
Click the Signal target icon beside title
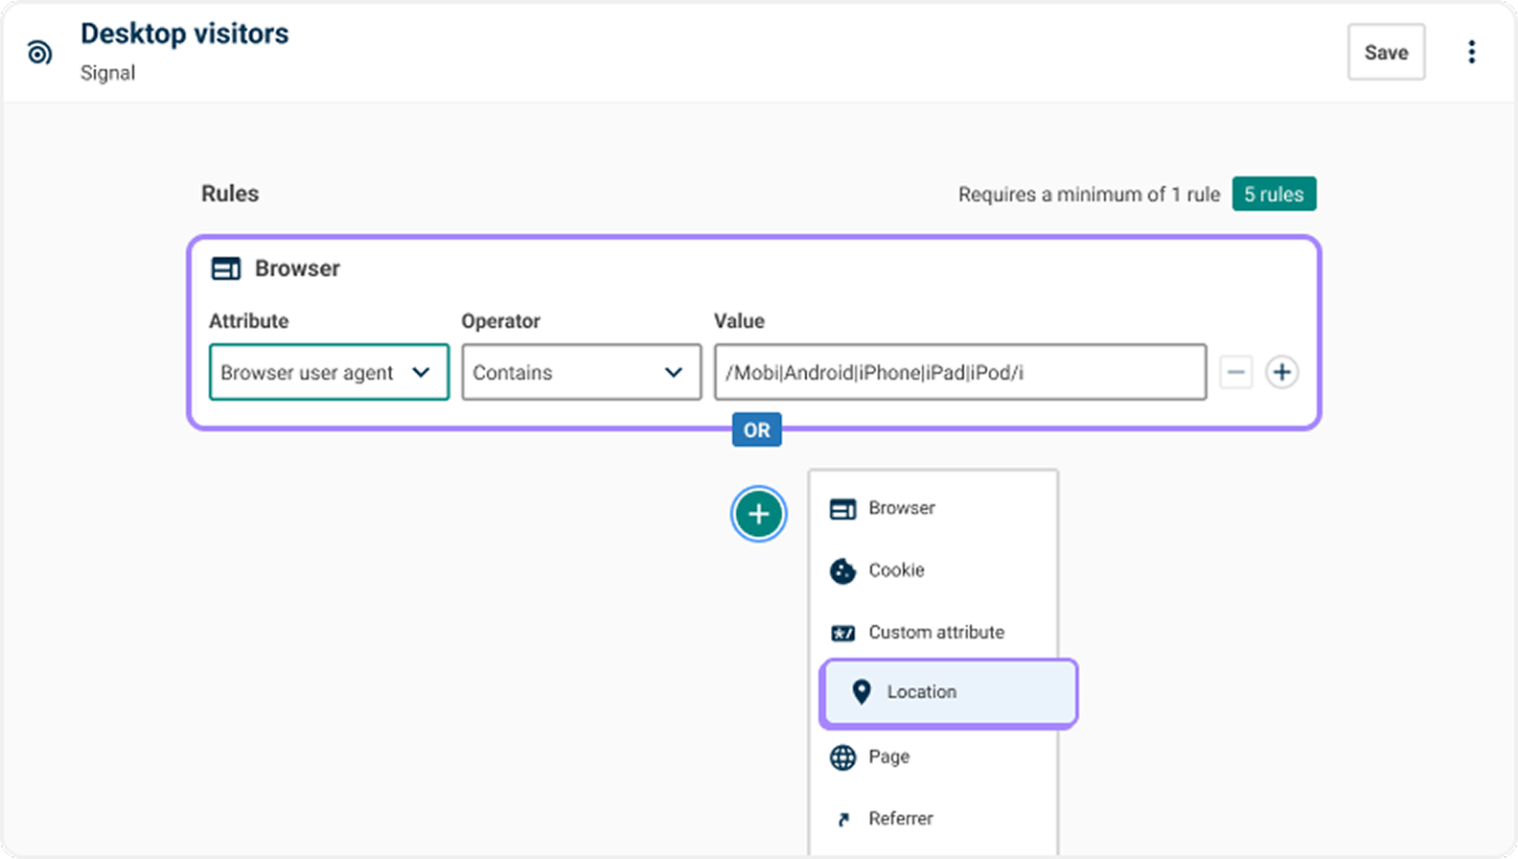39,53
